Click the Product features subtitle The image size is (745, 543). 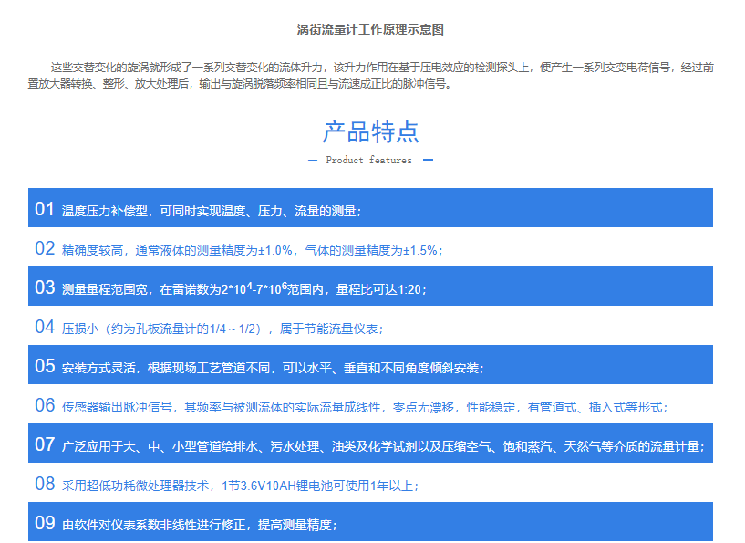click(x=368, y=160)
